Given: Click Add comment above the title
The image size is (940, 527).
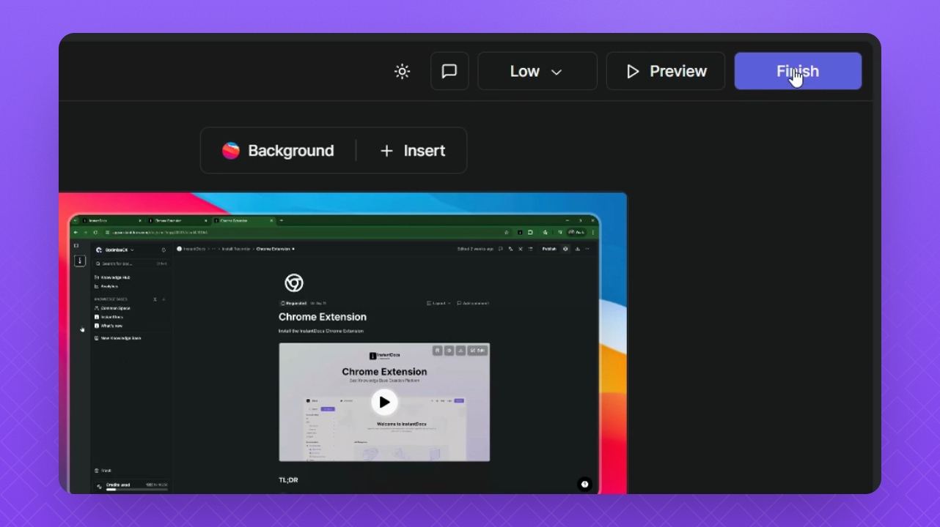Looking at the screenshot, I should coord(472,303).
